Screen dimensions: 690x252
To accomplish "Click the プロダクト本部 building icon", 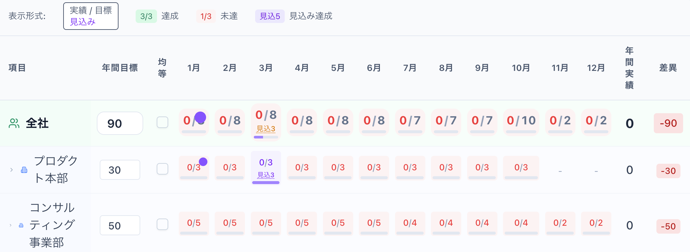I will pos(24,170).
